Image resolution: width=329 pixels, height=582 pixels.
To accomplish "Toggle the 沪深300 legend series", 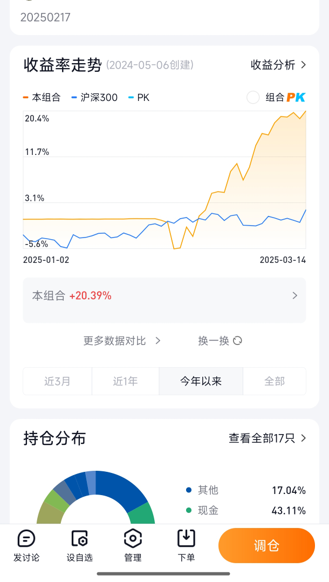I will [x=94, y=98].
